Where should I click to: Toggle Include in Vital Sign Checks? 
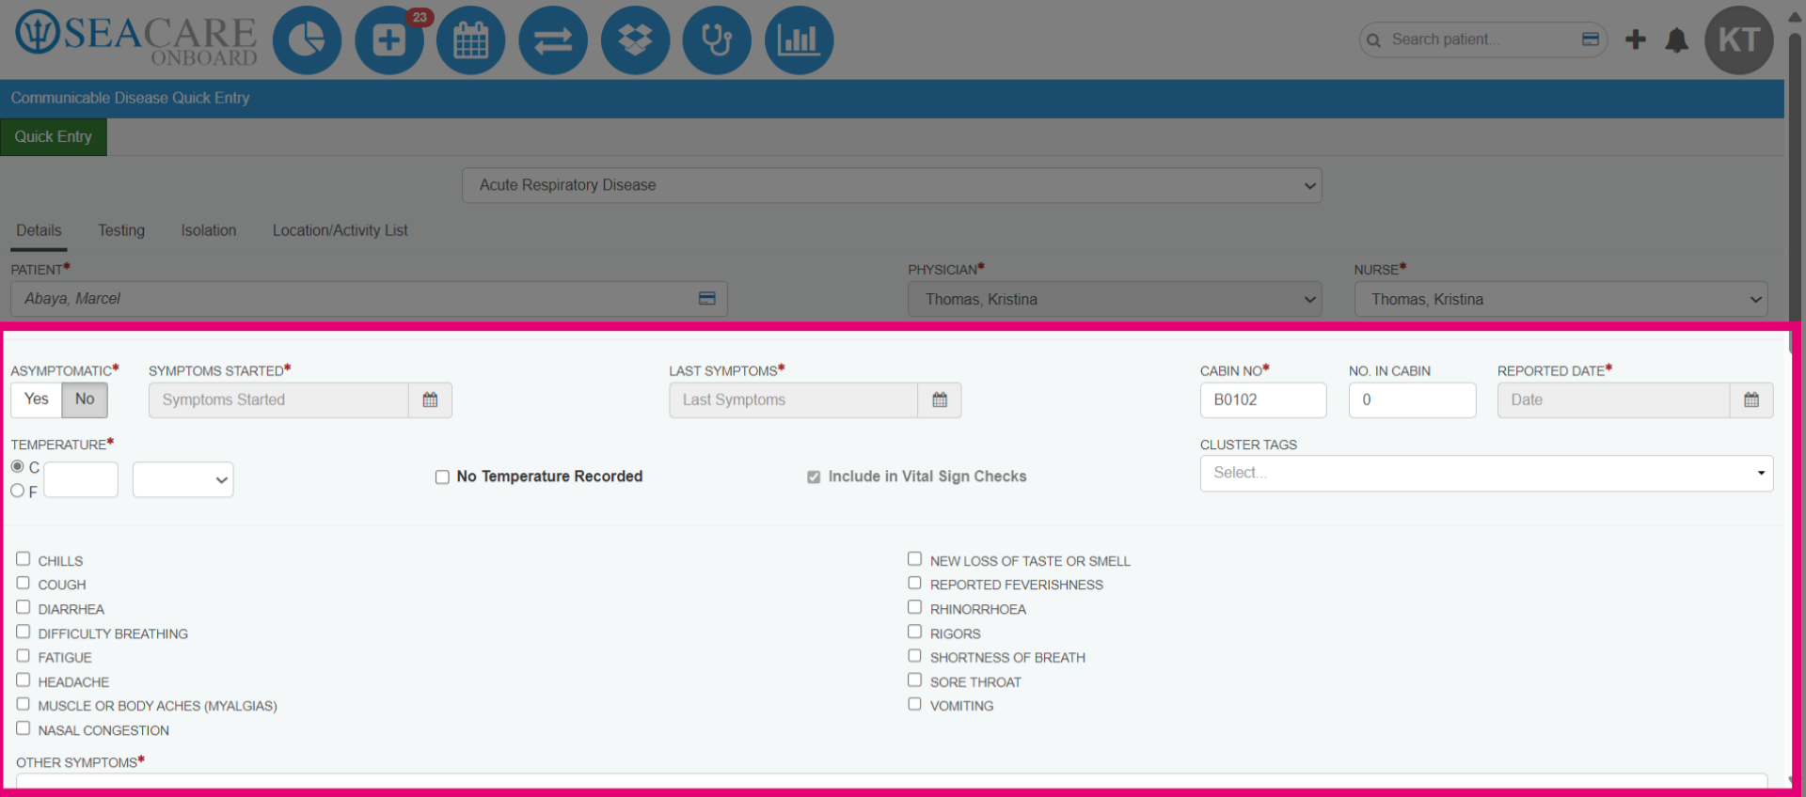[814, 477]
